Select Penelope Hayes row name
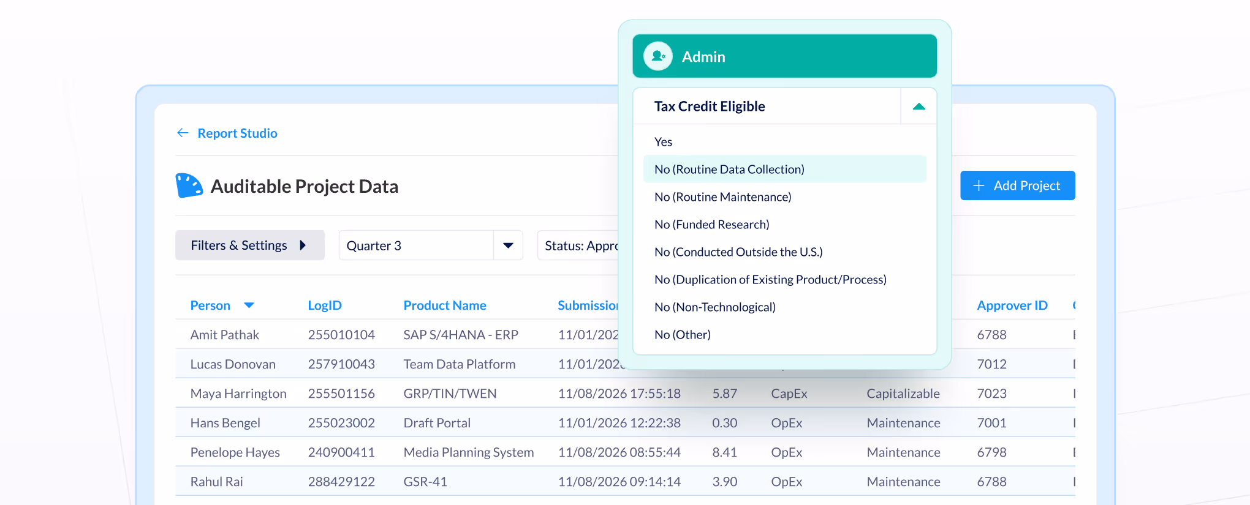 pyautogui.click(x=235, y=452)
